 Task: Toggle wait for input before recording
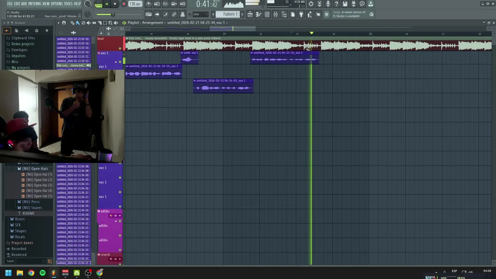(157, 4)
